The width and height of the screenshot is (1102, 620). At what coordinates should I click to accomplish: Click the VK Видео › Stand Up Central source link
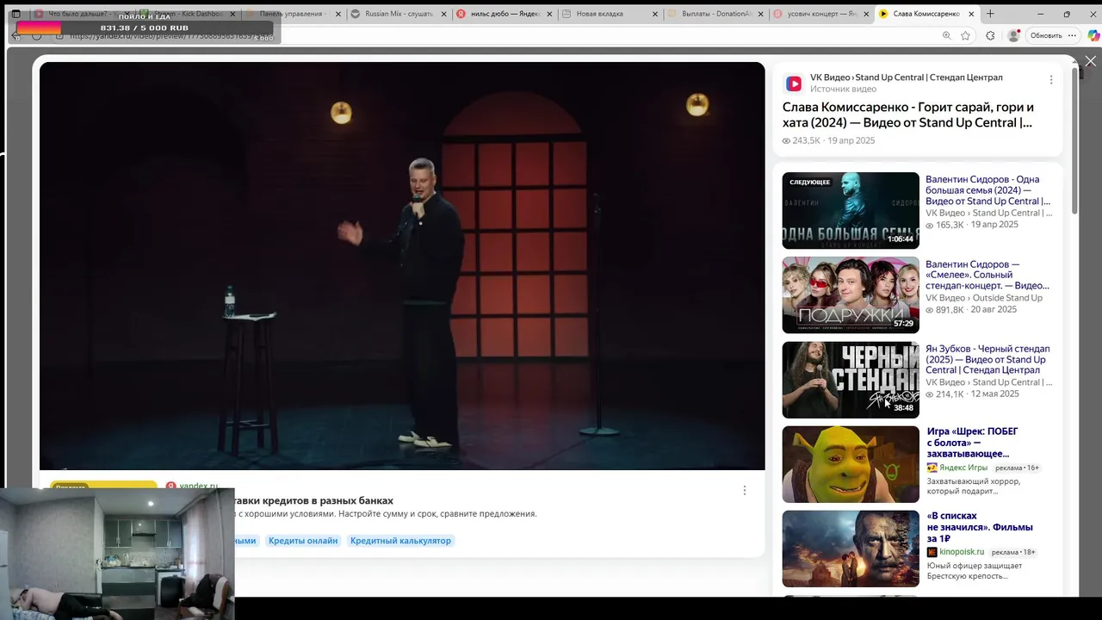click(x=907, y=77)
